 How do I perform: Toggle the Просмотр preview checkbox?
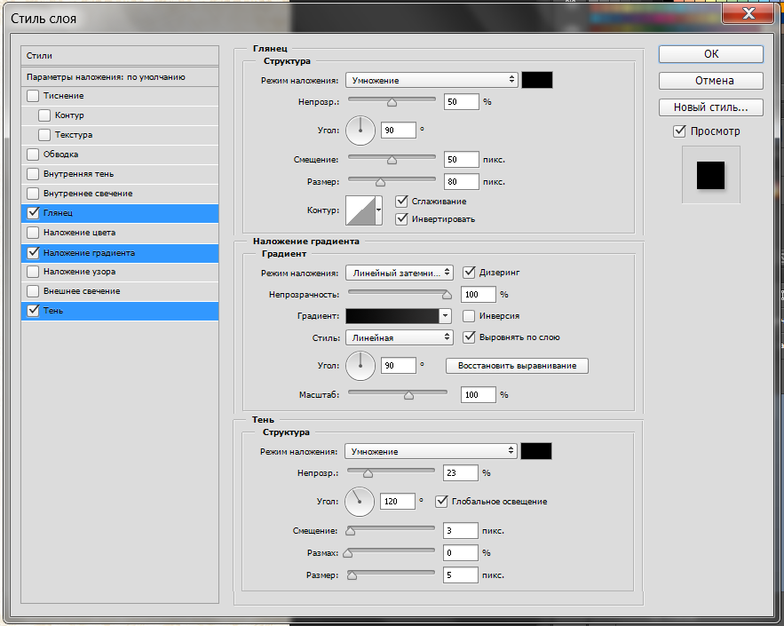680,131
